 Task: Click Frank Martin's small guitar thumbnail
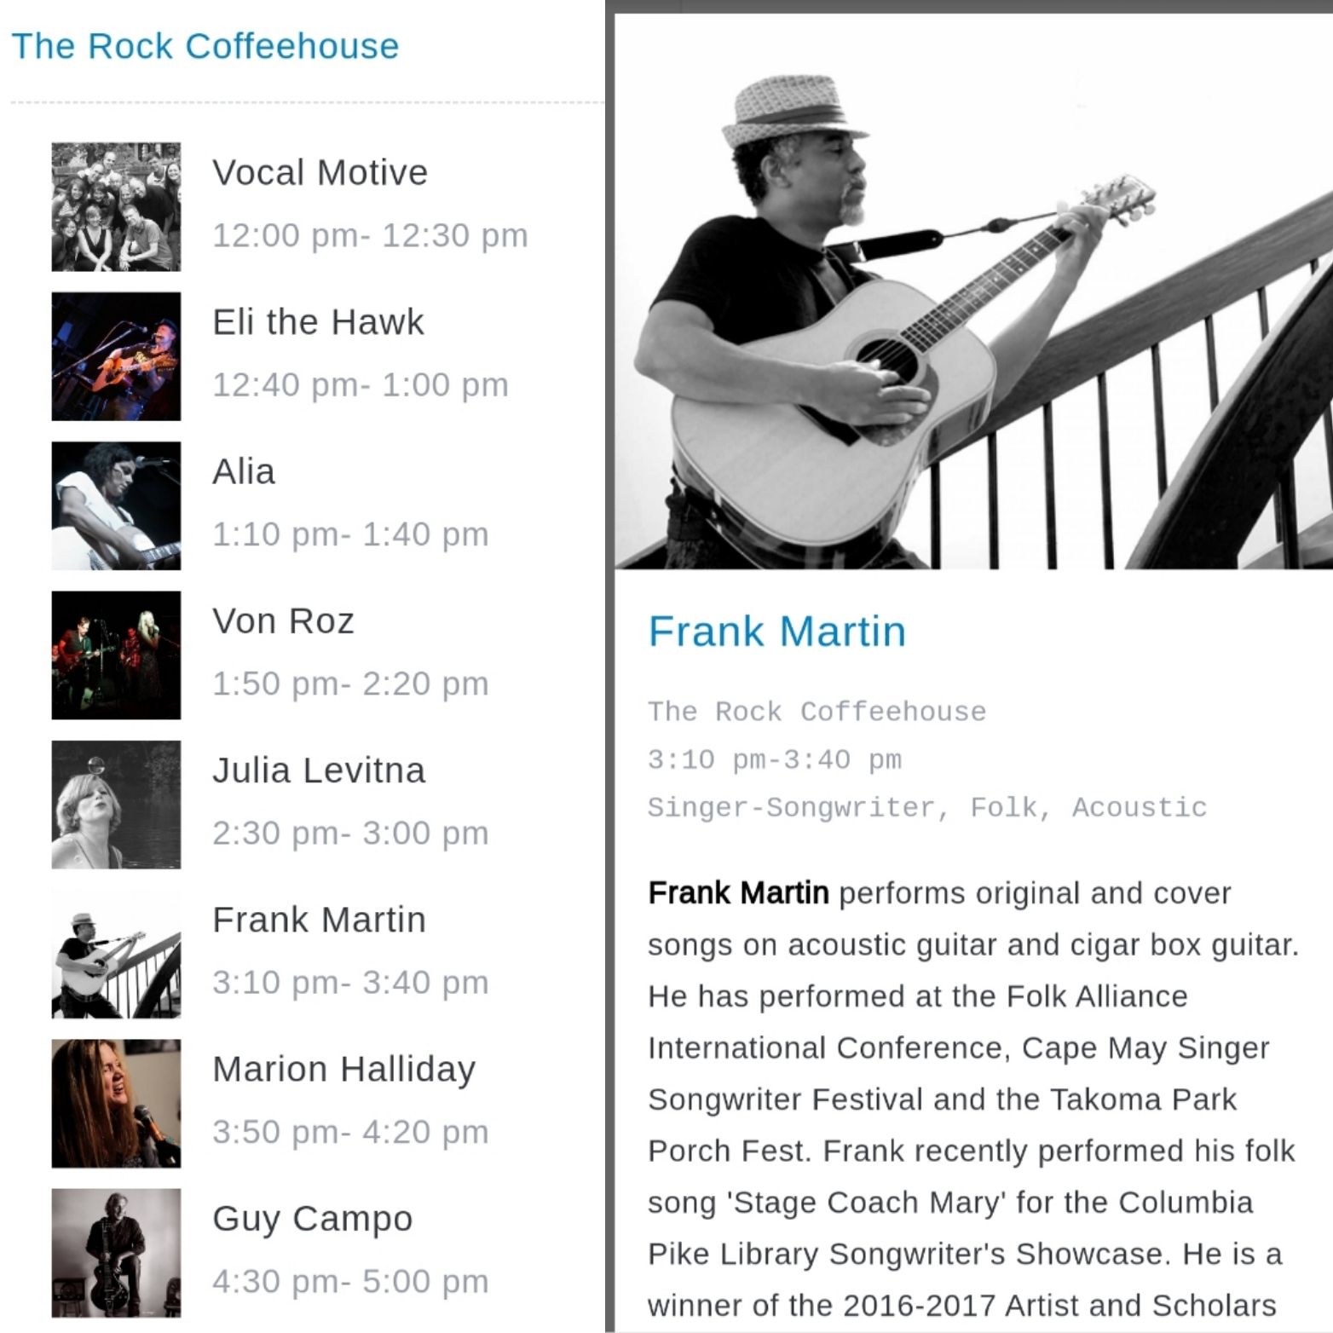(x=116, y=954)
